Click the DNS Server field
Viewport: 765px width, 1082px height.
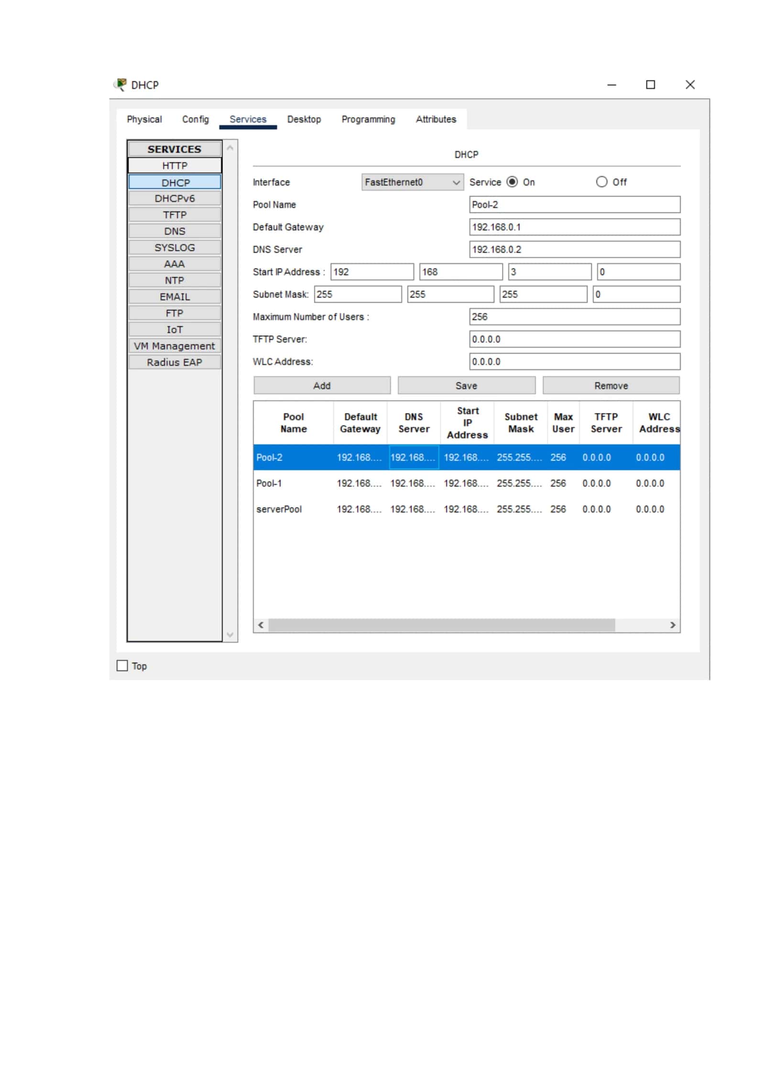(574, 249)
